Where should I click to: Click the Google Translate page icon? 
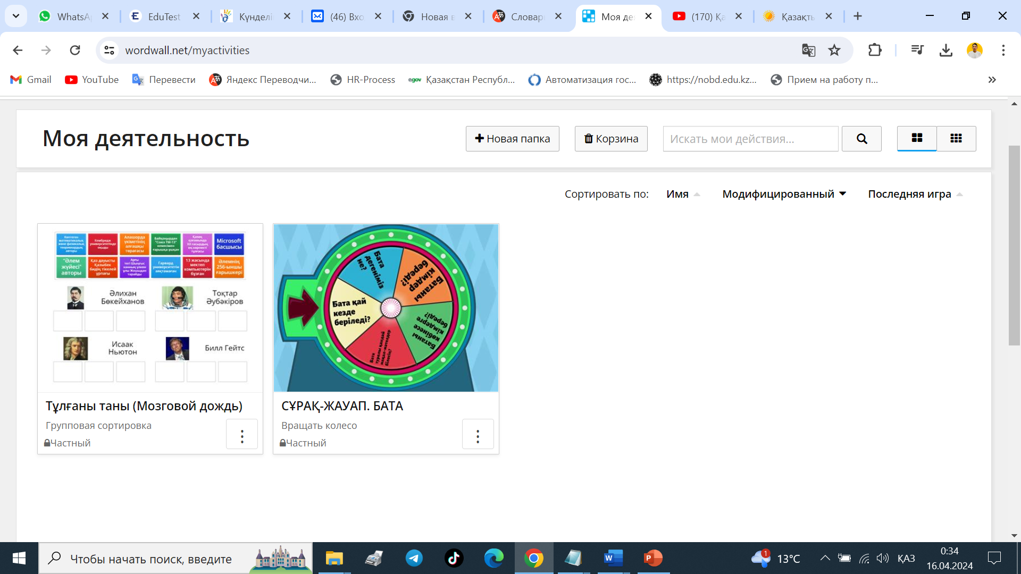tap(808, 50)
